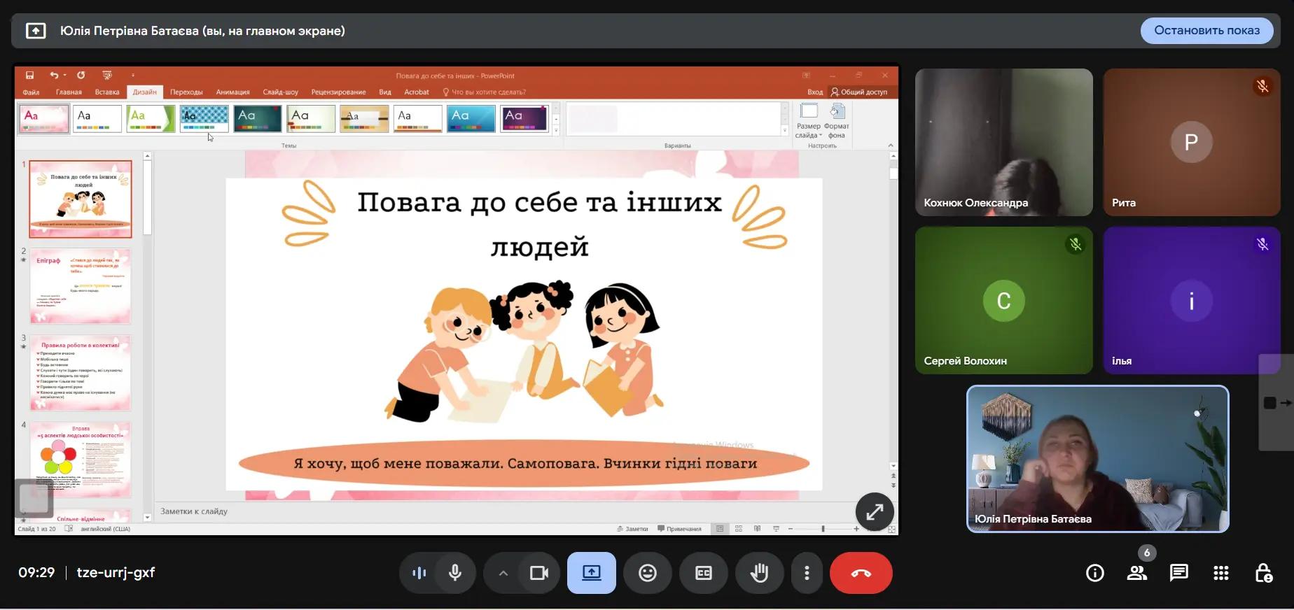The image size is (1294, 610).
Task: Show the participants list
Action: point(1136,573)
